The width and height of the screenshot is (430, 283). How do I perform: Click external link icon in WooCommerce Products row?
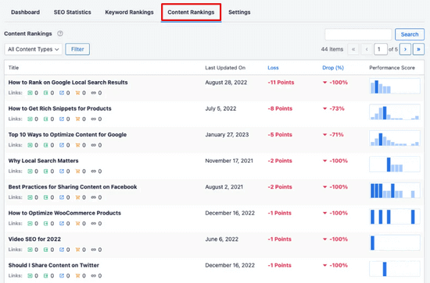62,224
